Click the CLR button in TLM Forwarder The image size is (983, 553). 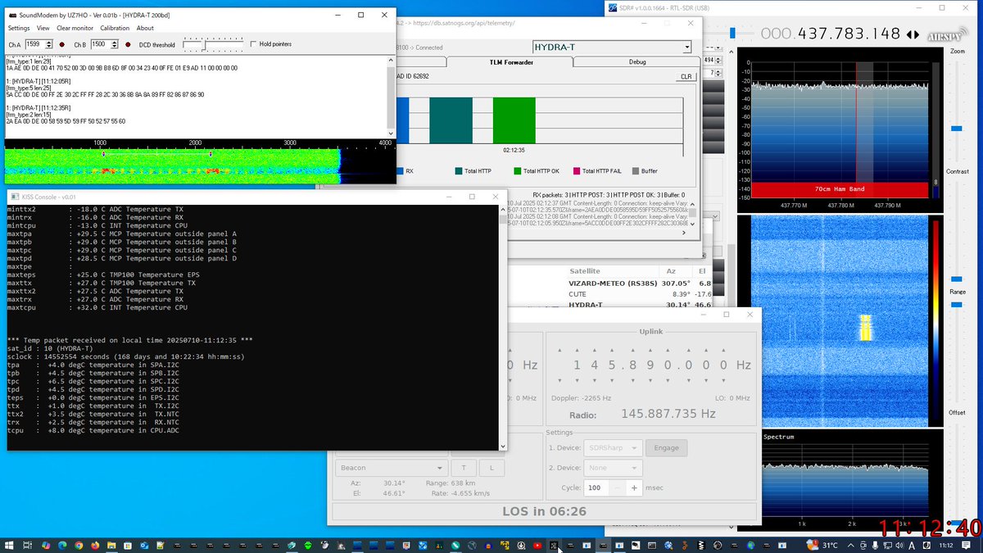tap(686, 77)
